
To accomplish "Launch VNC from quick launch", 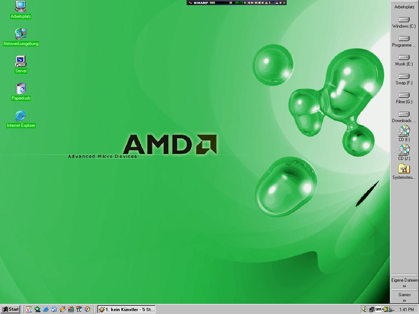I will point(29,309).
